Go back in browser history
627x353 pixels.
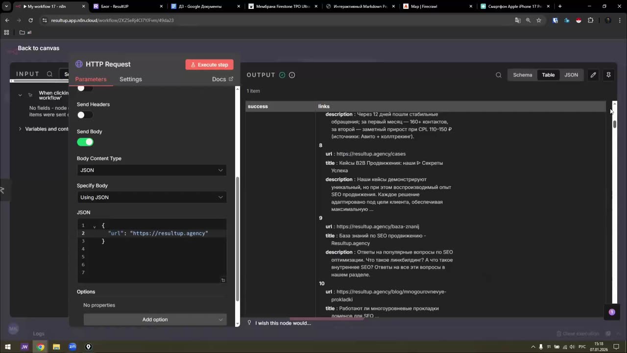7,20
